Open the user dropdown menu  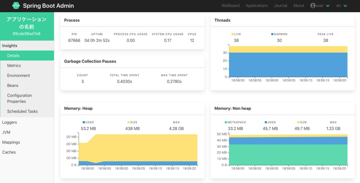coord(320,6)
